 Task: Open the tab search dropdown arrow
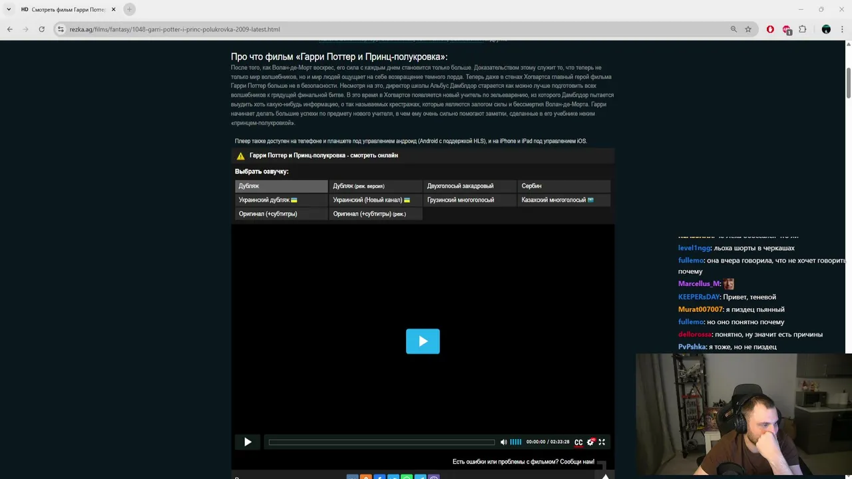click(x=9, y=9)
